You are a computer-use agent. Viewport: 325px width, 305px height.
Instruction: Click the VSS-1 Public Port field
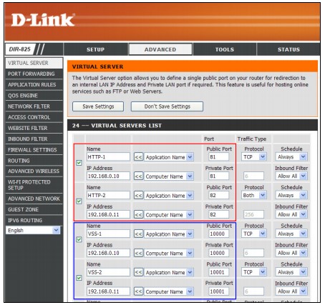218,234
